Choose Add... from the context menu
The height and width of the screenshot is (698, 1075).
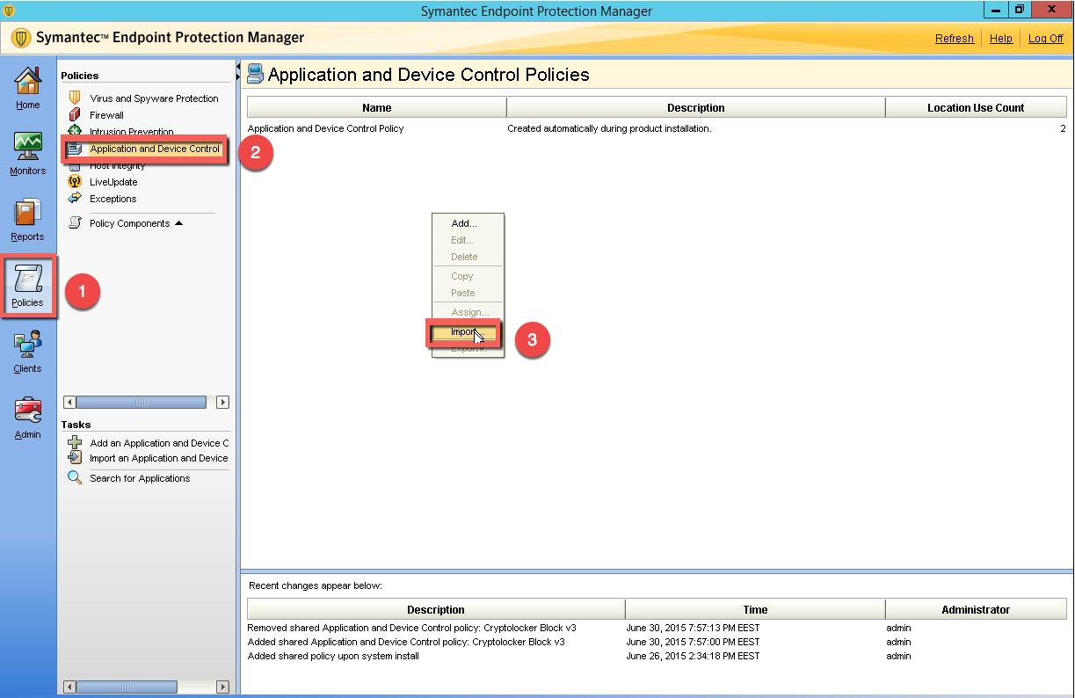[x=463, y=223]
